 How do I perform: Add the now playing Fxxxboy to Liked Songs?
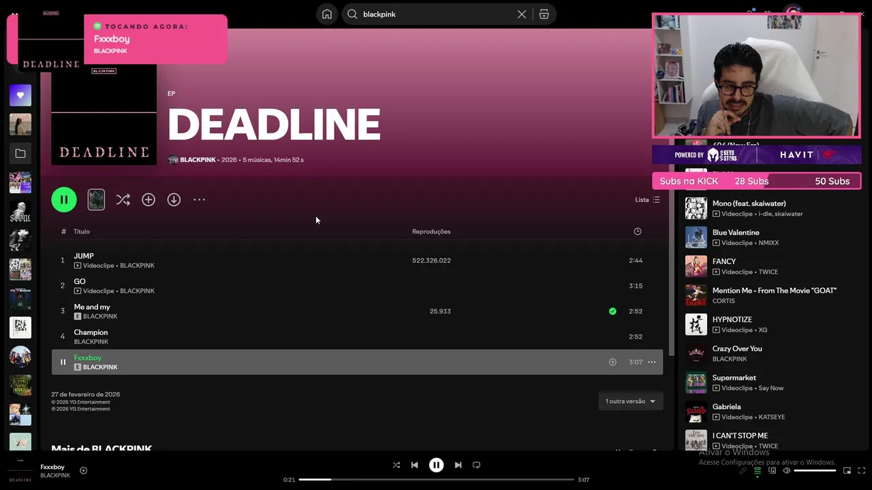coord(83,470)
